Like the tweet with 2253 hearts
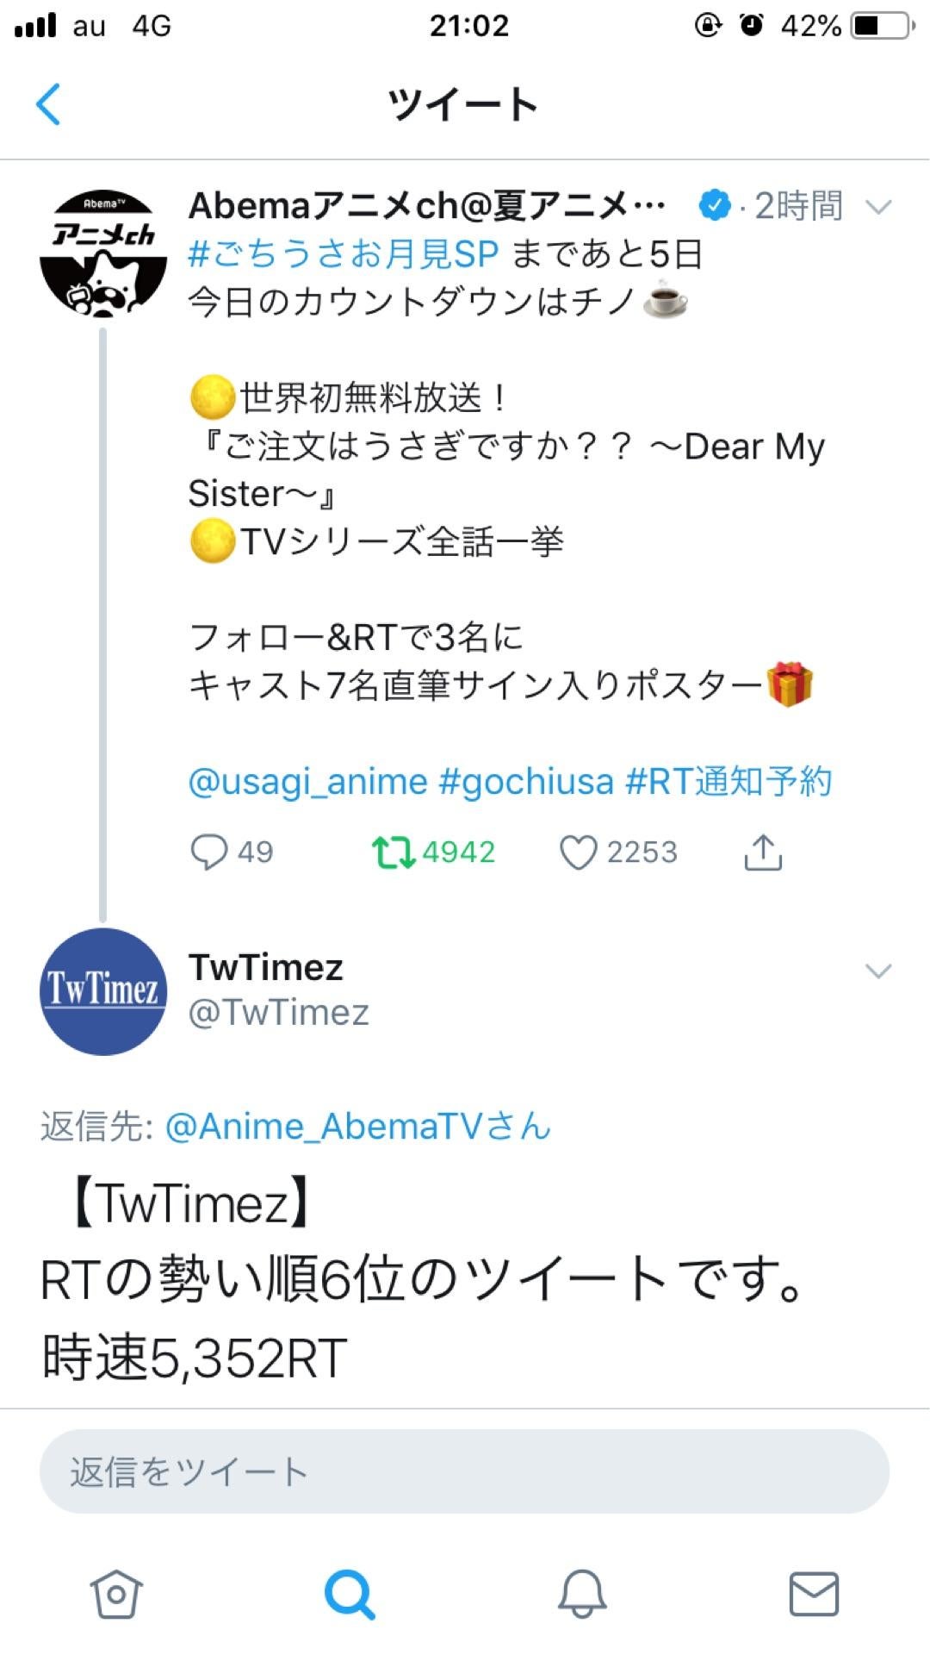This screenshot has height=1655, width=930. 578,852
